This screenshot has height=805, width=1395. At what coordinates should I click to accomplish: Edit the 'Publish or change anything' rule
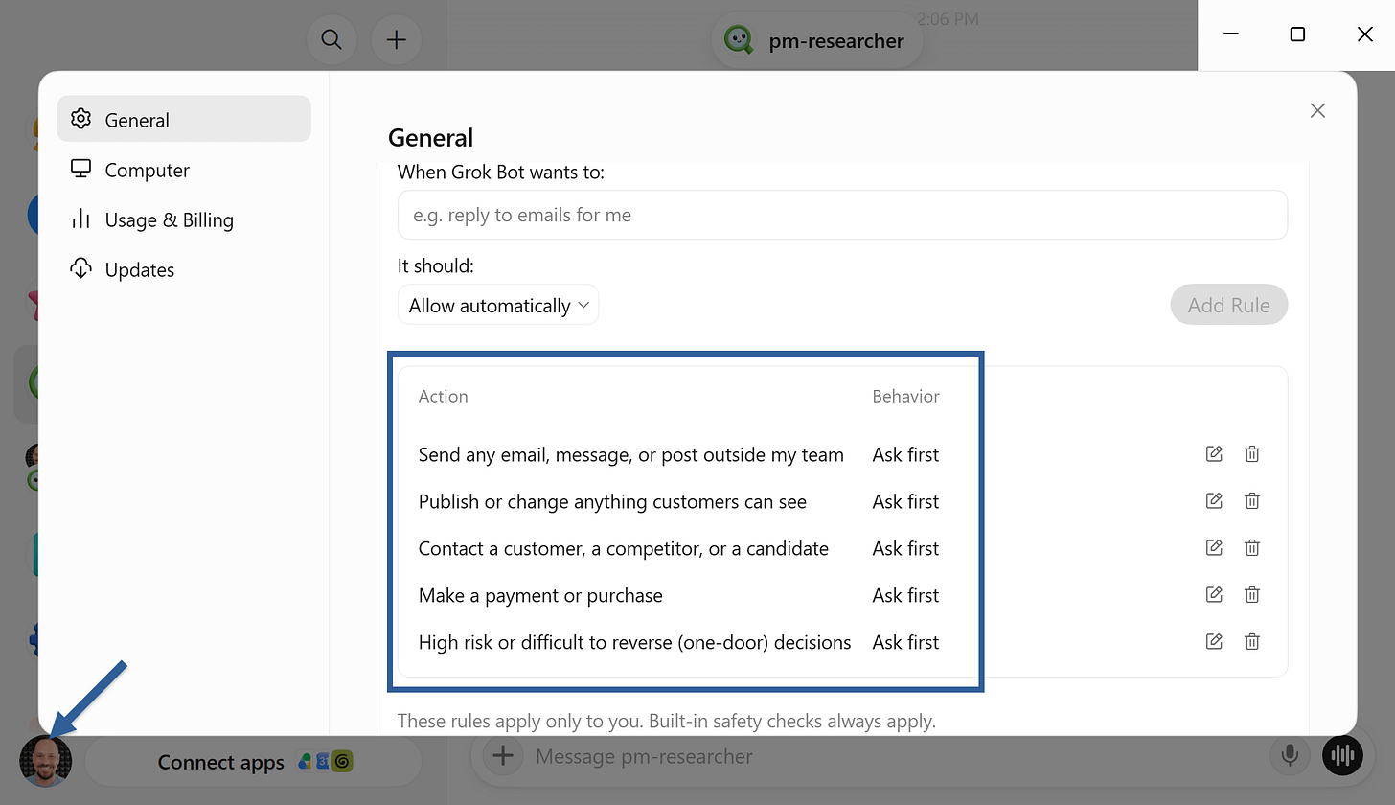pyautogui.click(x=1214, y=501)
